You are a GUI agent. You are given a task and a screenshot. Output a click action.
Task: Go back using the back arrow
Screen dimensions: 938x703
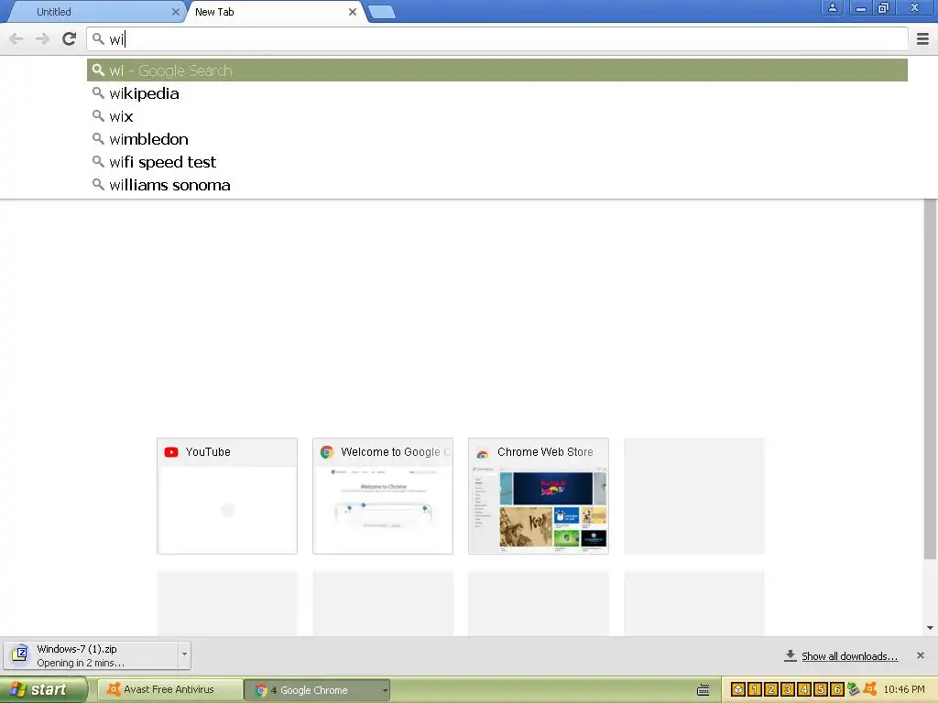(16, 39)
